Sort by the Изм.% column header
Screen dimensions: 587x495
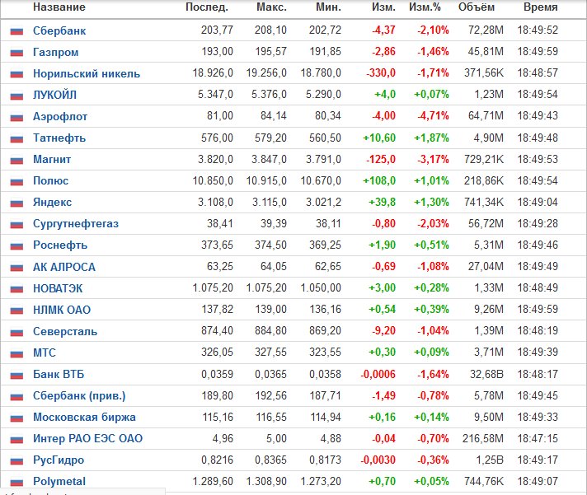[x=425, y=7]
